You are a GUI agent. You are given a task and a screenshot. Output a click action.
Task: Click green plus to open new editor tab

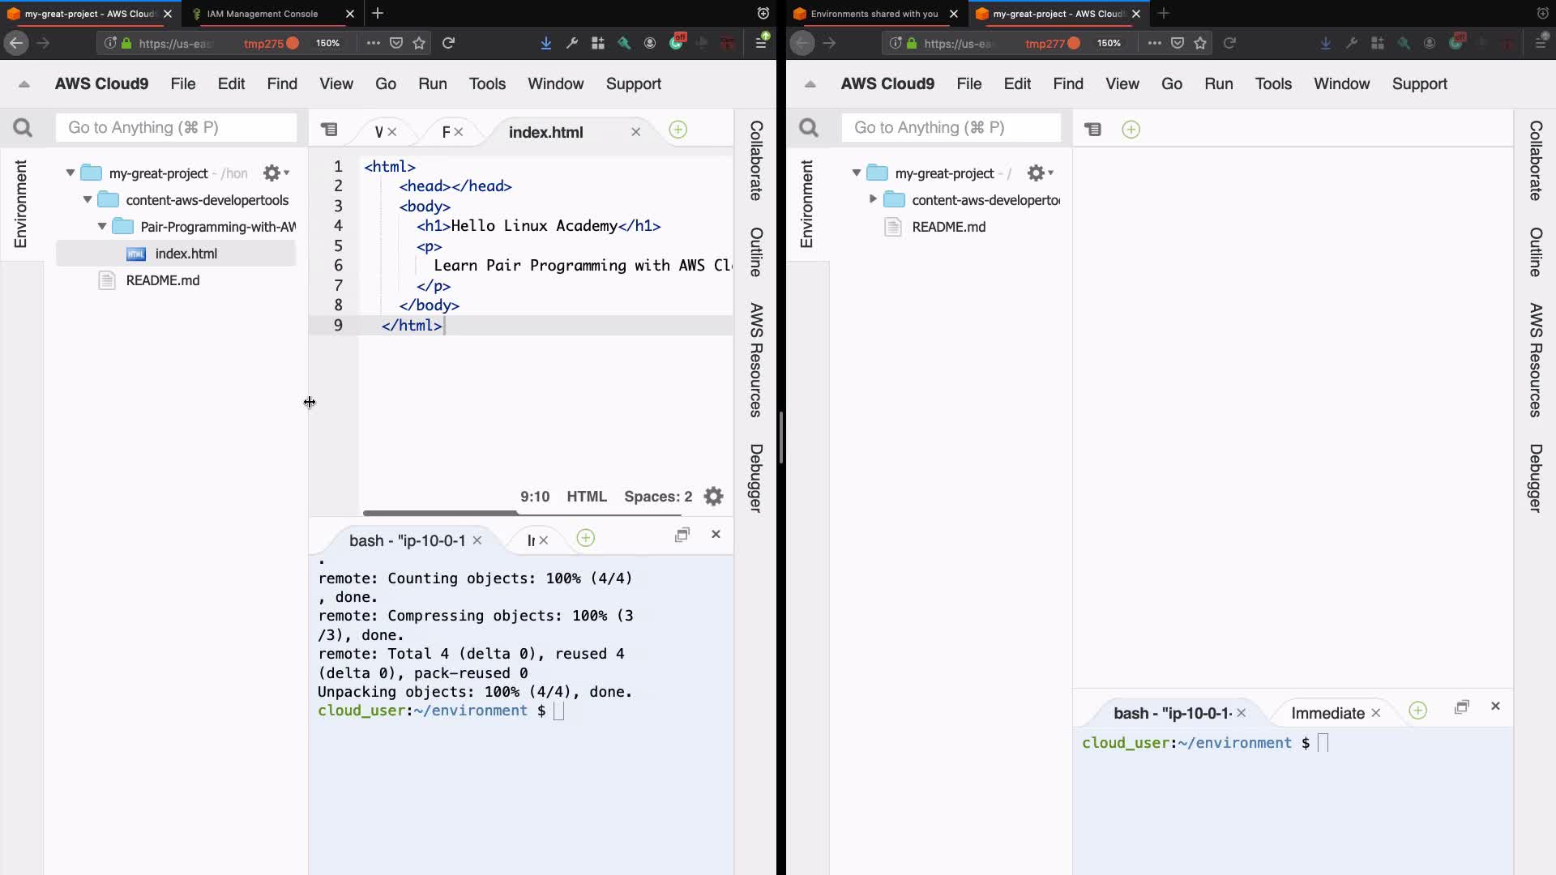point(678,130)
